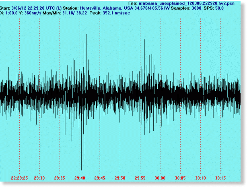Click the 30:10 time axis label
Viewport: 247px width, 188px height.
pos(200,178)
